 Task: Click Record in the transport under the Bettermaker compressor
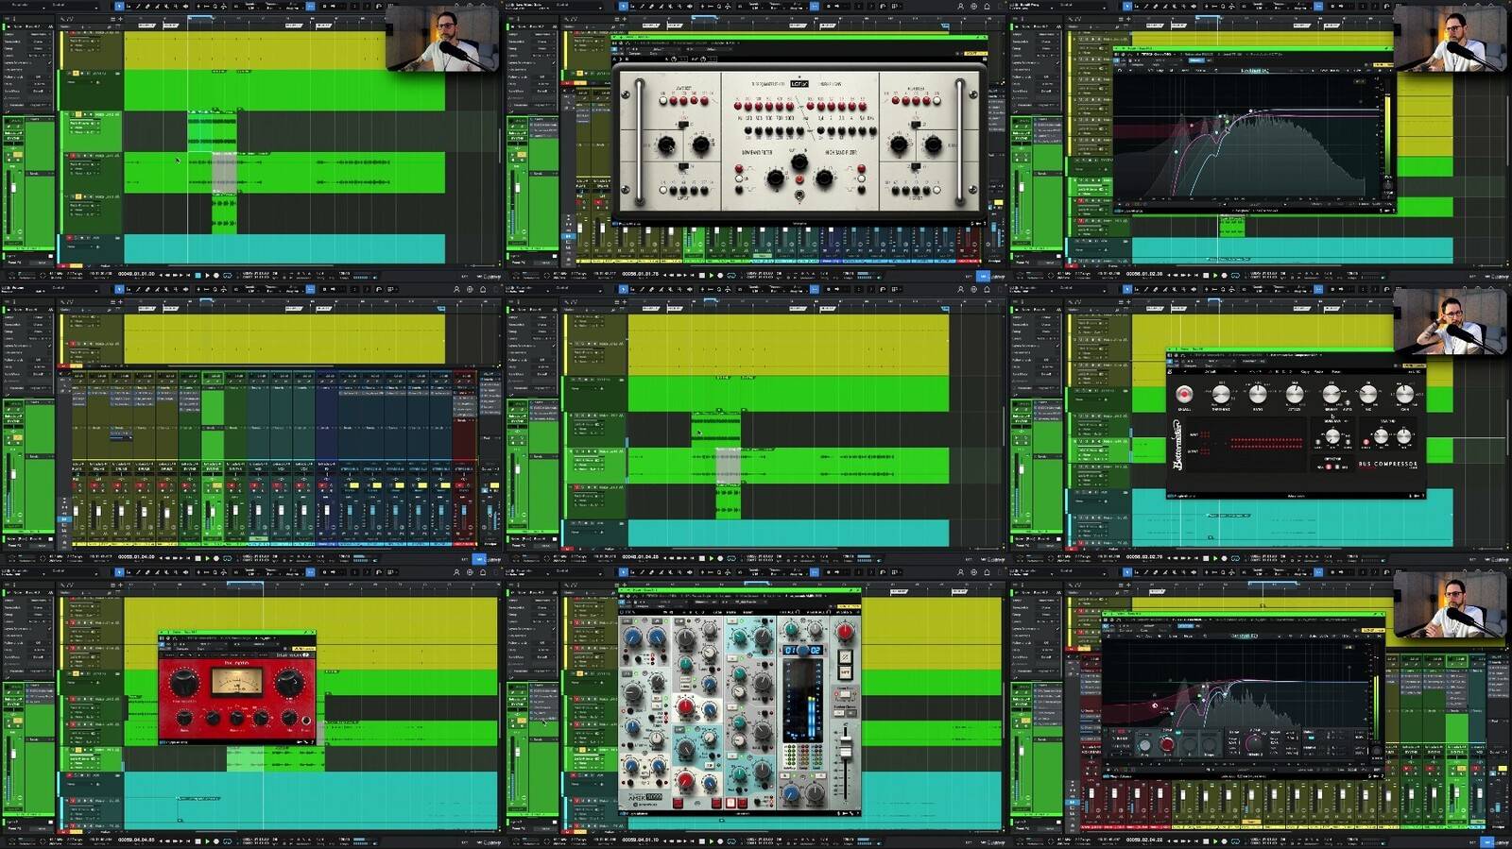click(1224, 557)
